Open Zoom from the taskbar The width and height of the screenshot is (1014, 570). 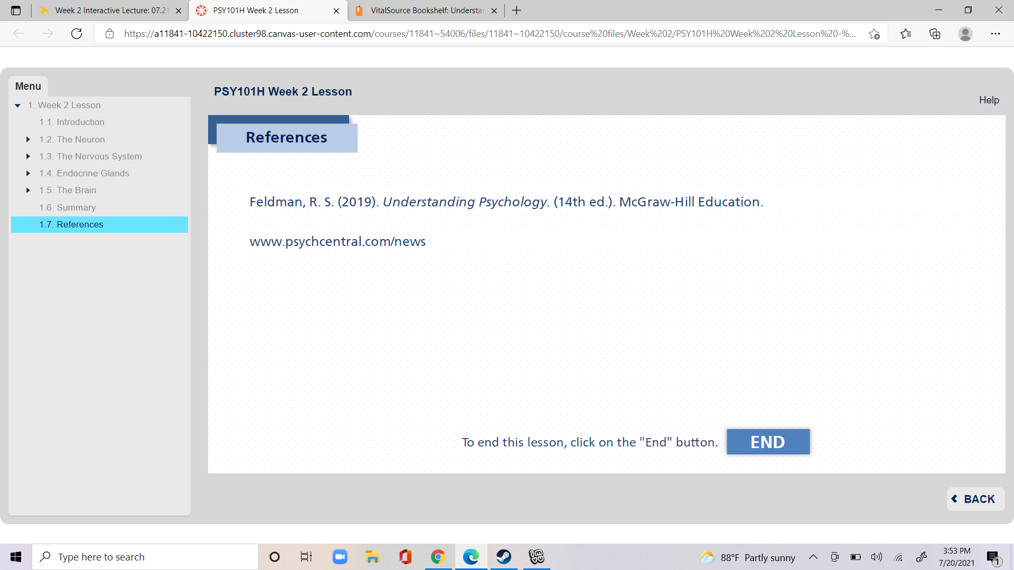340,557
